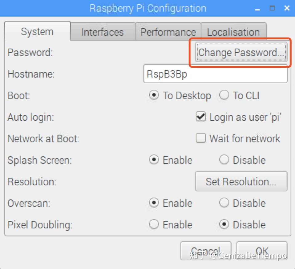Select the Localisation tab

[x=233, y=32]
